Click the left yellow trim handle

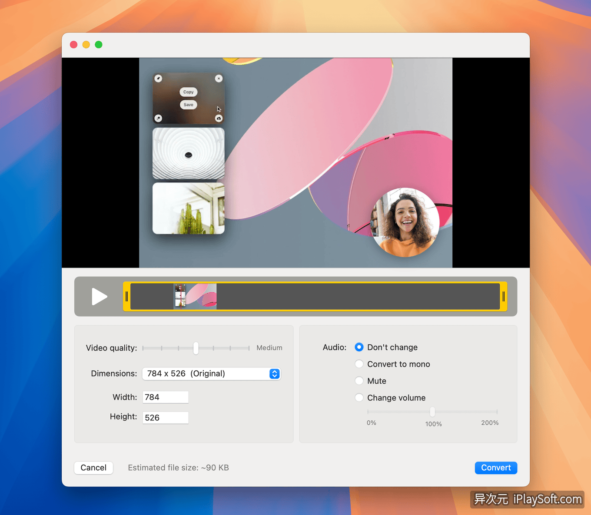tap(126, 297)
